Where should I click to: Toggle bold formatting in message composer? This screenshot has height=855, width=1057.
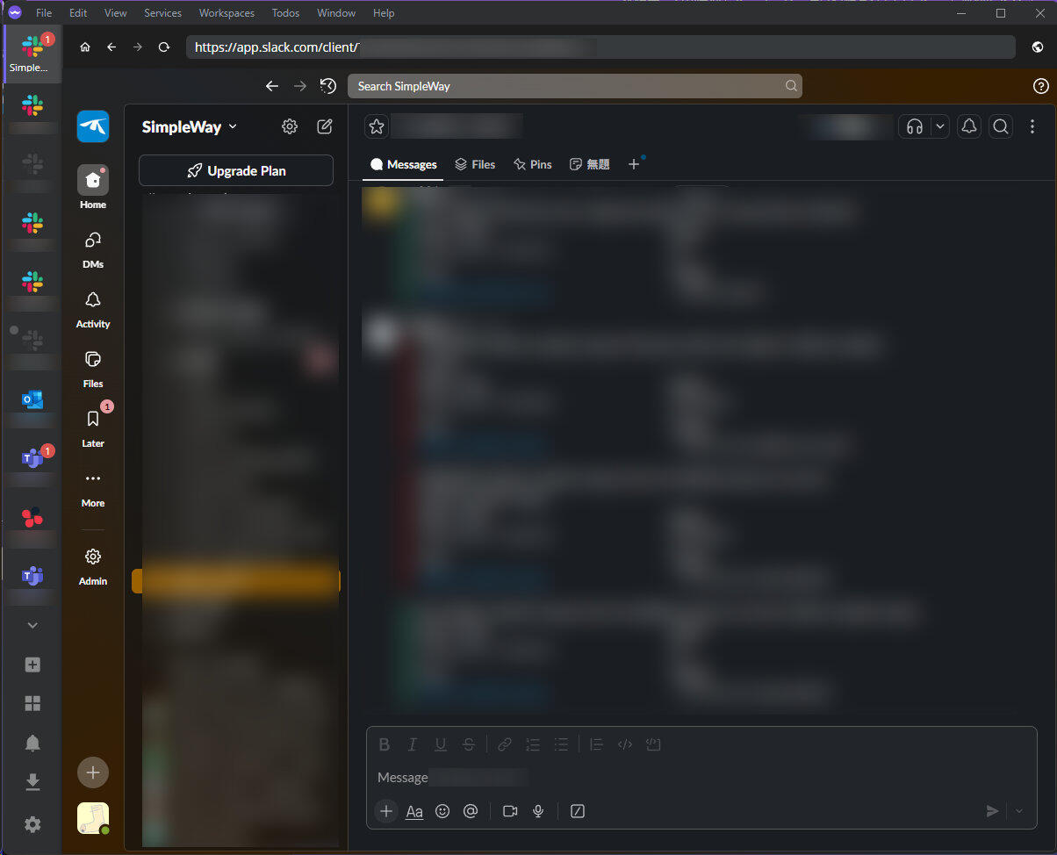[x=384, y=744]
